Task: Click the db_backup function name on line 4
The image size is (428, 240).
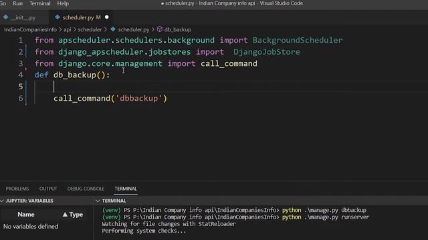Action: point(75,75)
